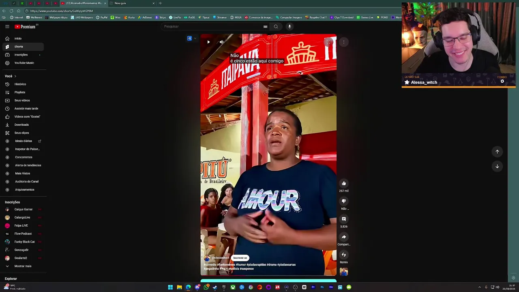The height and width of the screenshot is (292, 519).
Task: Open Inscrições in the sidebar
Action: [x=22, y=55]
